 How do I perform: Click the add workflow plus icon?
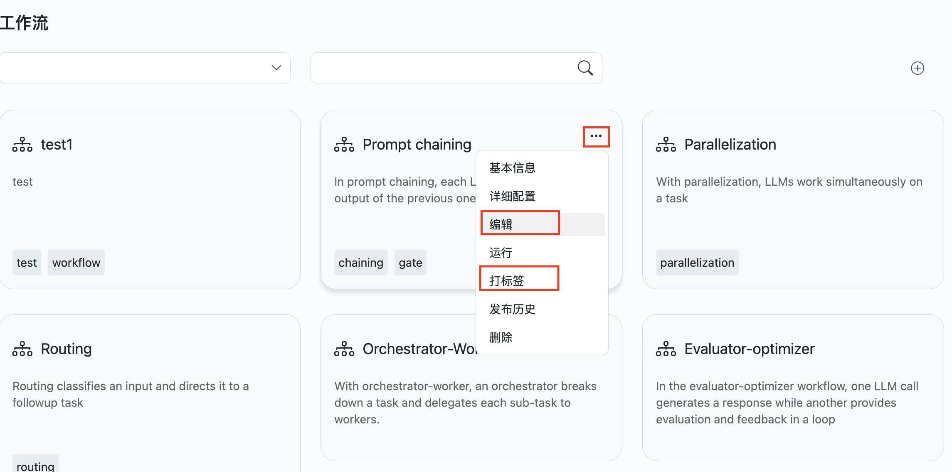917,68
